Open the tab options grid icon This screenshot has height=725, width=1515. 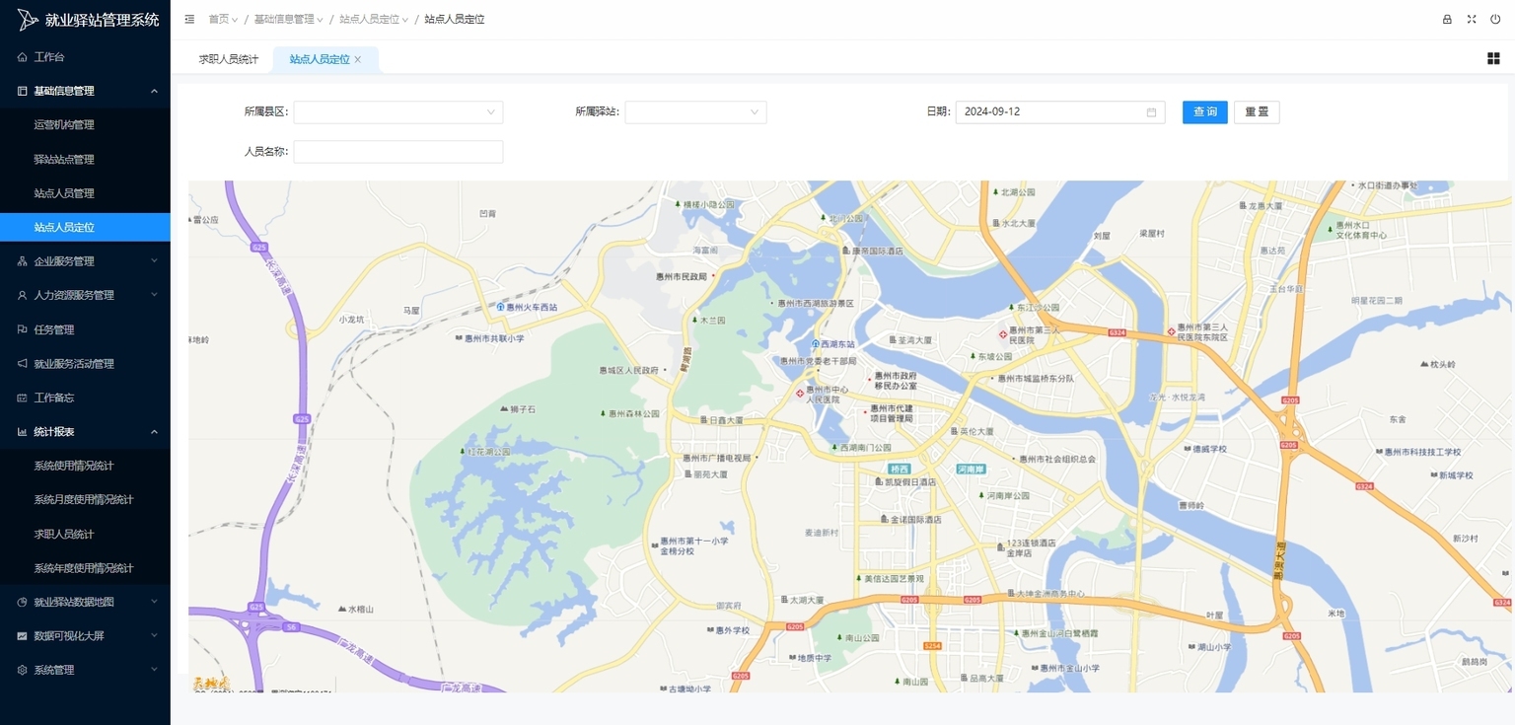[x=1493, y=58]
